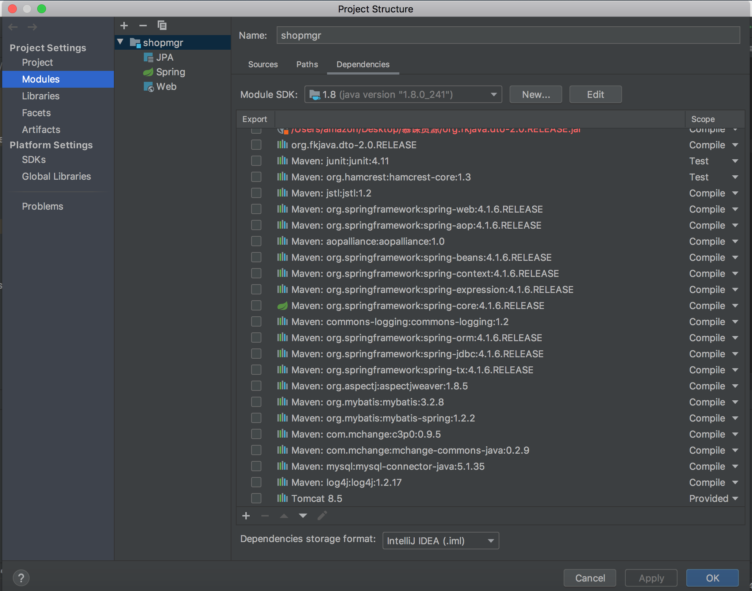Select the spring-jdbc:4.1.6.RELEASE dependency row
Viewport: 752px width, 591px height.
tap(490, 354)
